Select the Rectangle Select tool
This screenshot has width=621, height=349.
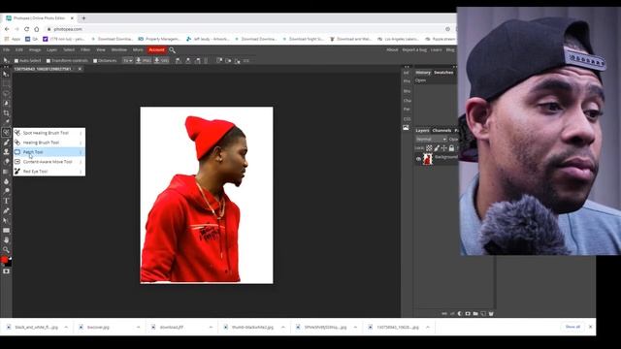pos(6,84)
